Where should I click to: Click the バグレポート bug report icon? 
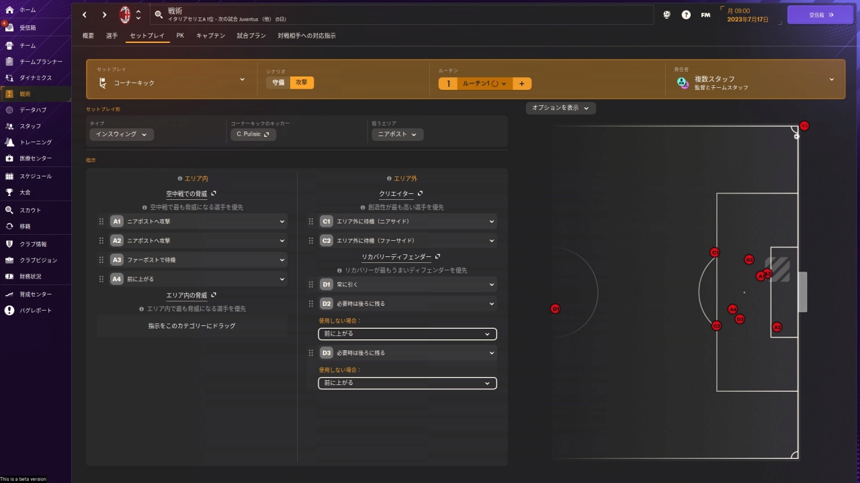(9, 310)
